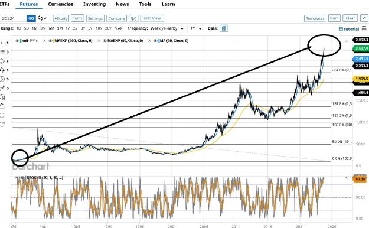This screenshot has height=228, width=369.
Task: Toggle visibility of MA 30 study
Action: 155,41
